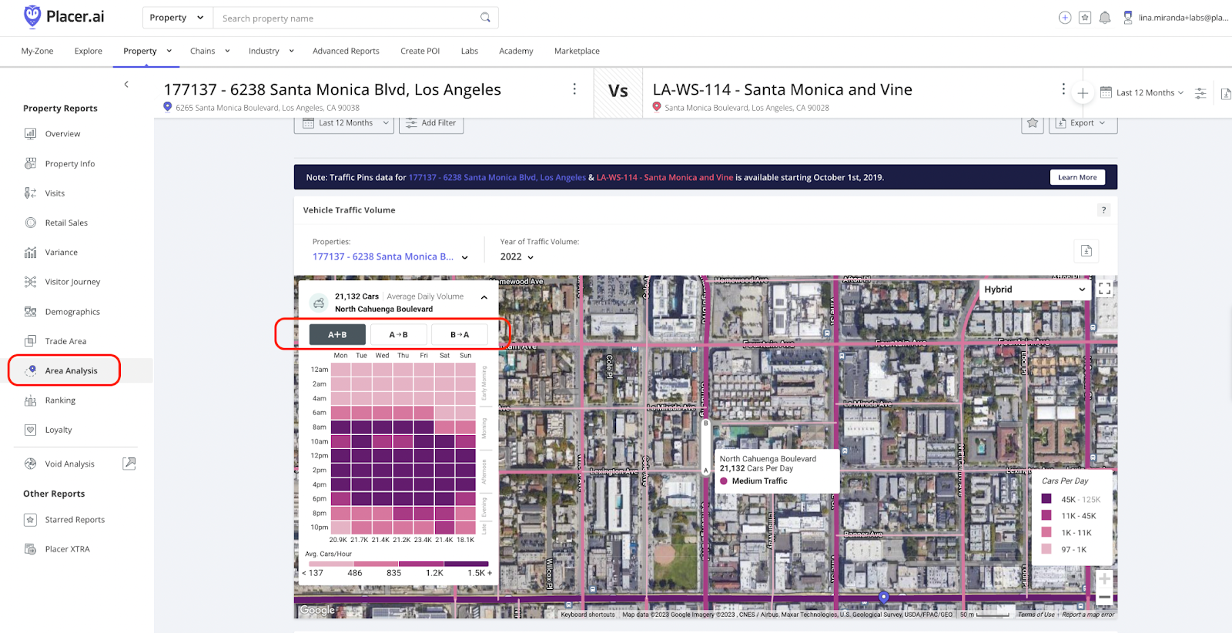Open Starred Reports
The width and height of the screenshot is (1232, 633).
click(75, 520)
